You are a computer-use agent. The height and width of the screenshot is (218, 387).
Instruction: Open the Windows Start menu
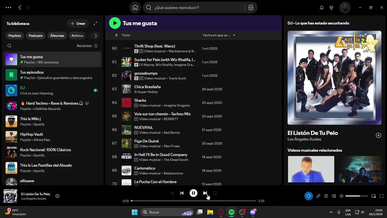click(135, 212)
